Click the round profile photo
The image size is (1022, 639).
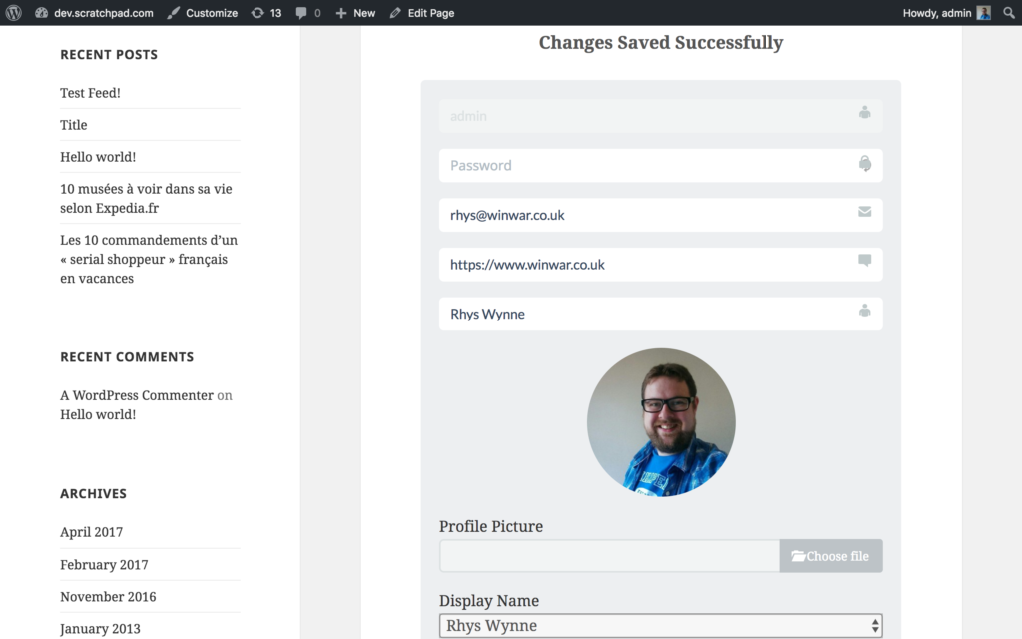[x=661, y=422]
